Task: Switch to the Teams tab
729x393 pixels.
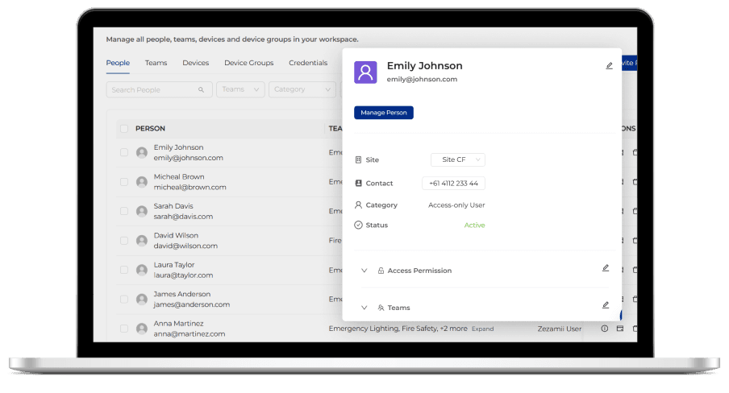Action: coord(156,63)
